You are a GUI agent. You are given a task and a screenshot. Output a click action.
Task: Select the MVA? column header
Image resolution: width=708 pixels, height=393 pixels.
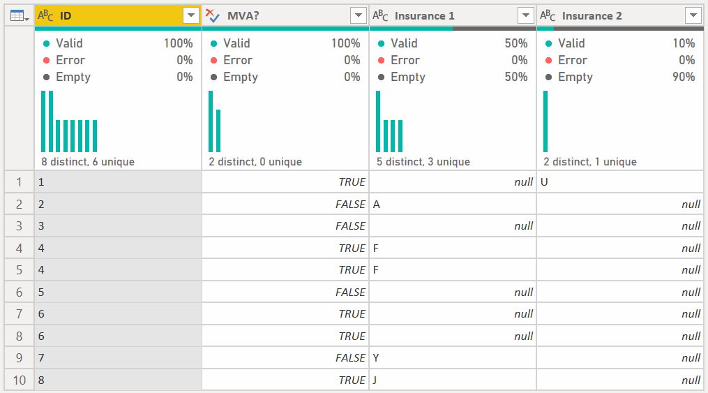pyautogui.click(x=285, y=16)
